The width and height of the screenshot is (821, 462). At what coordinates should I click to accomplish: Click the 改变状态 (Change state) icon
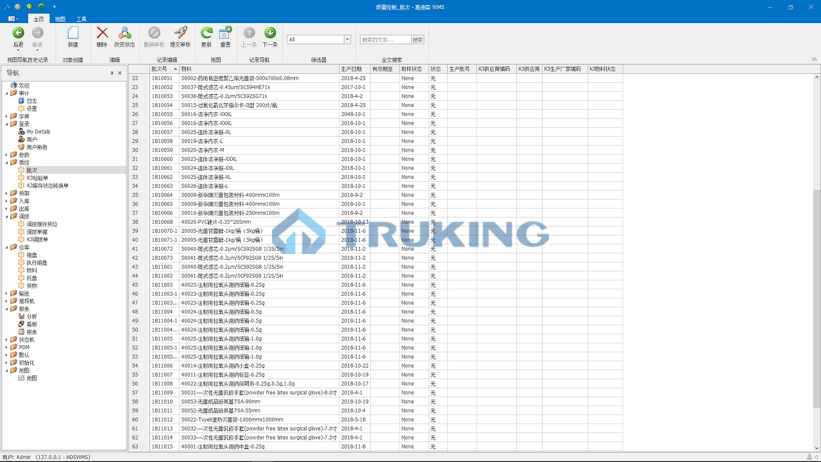[x=124, y=33]
